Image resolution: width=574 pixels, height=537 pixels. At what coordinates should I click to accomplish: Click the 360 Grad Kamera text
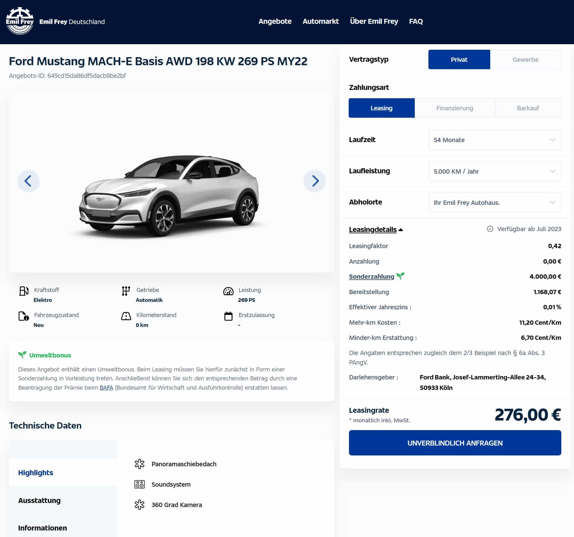pos(176,505)
